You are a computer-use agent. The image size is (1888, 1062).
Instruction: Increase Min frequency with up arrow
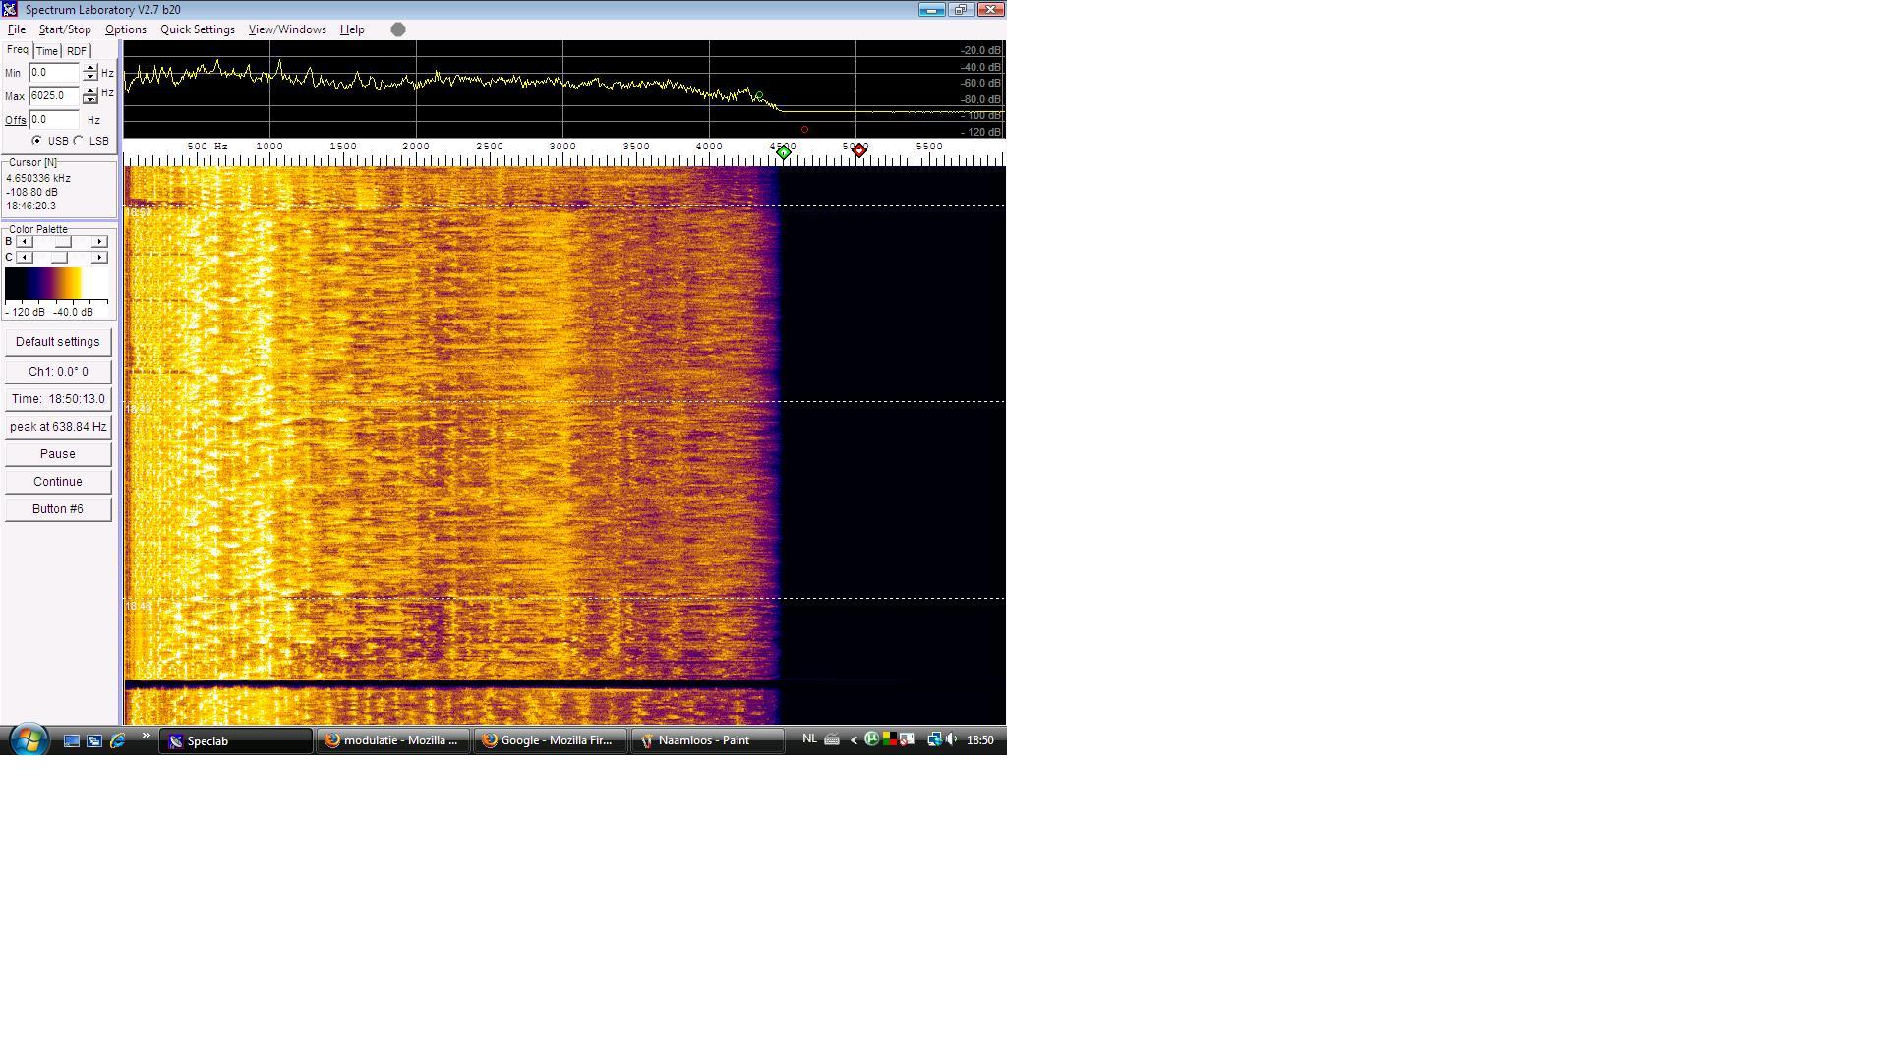click(90, 69)
